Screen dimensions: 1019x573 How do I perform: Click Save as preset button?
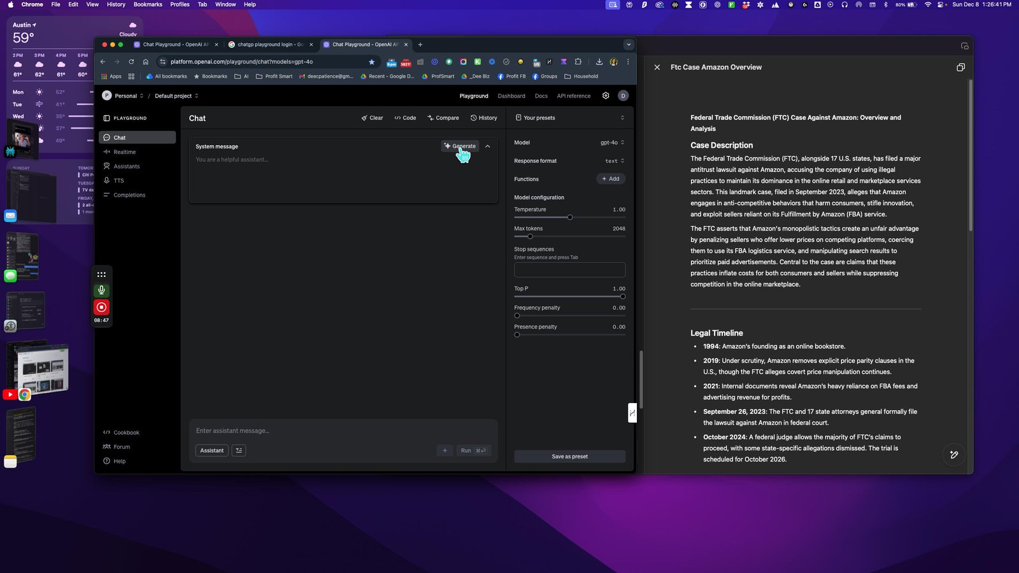[569, 456]
